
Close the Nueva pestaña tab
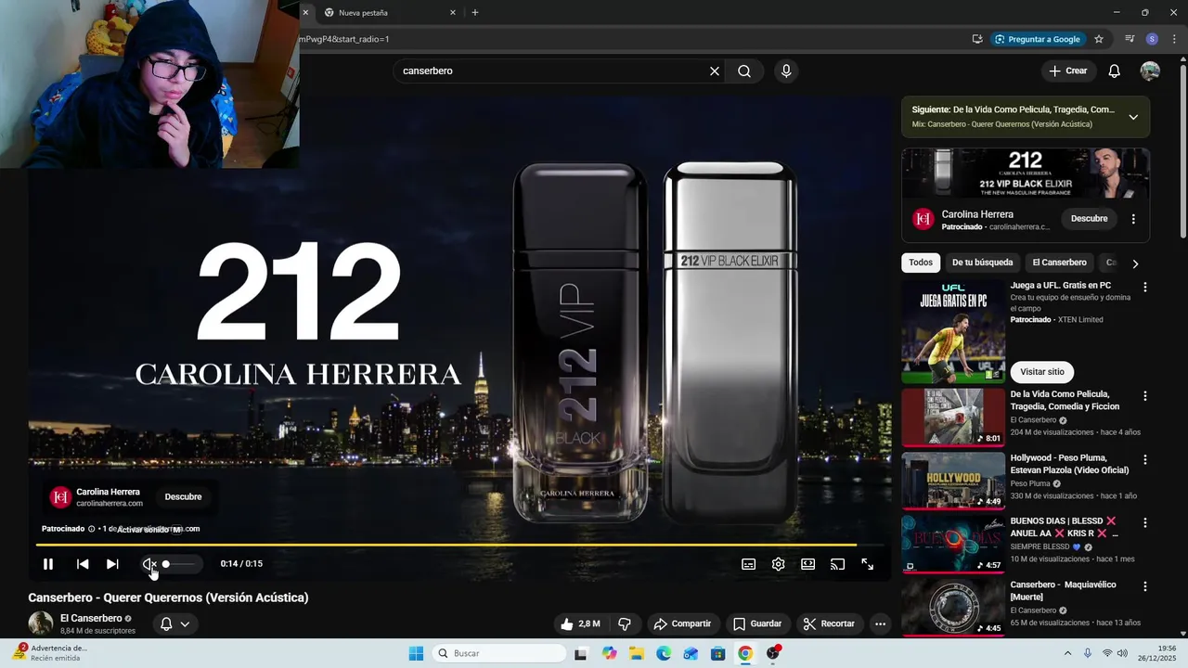pyautogui.click(x=453, y=13)
